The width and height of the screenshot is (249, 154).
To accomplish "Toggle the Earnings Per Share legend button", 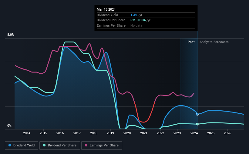I will (x=102, y=146).
